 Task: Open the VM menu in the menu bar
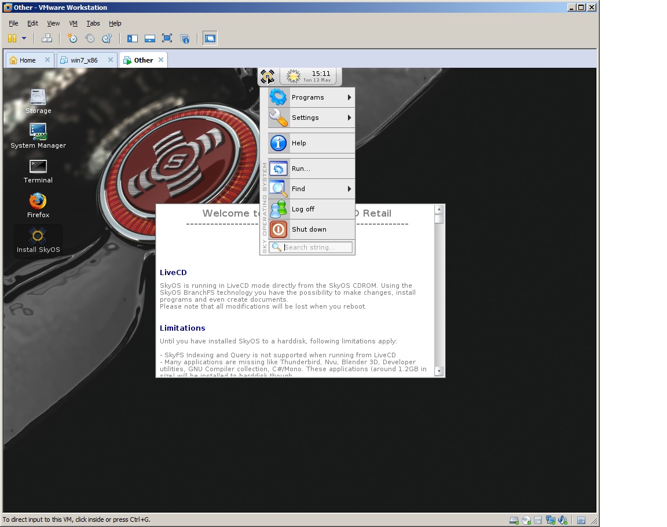pos(73,23)
